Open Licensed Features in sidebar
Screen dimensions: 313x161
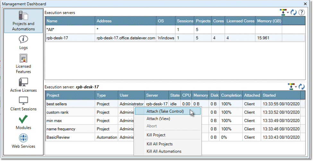point(23,63)
